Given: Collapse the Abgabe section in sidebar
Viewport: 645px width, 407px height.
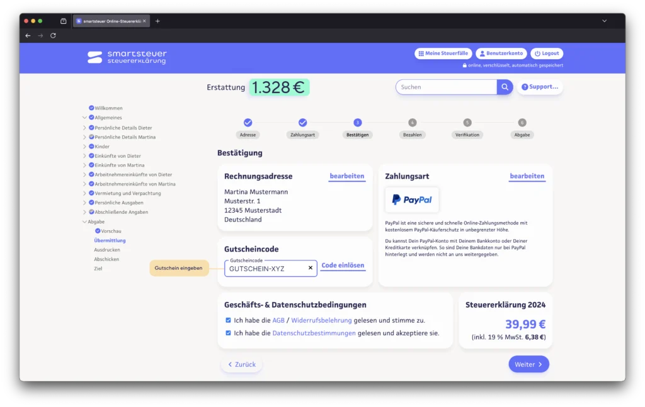Looking at the screenshot, I should pos(84,221).
